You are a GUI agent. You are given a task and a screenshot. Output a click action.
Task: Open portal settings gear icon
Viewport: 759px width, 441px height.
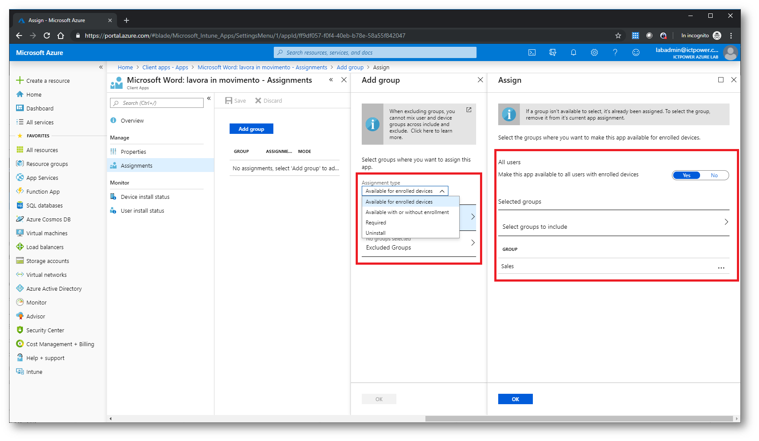(x=594, y=52)
